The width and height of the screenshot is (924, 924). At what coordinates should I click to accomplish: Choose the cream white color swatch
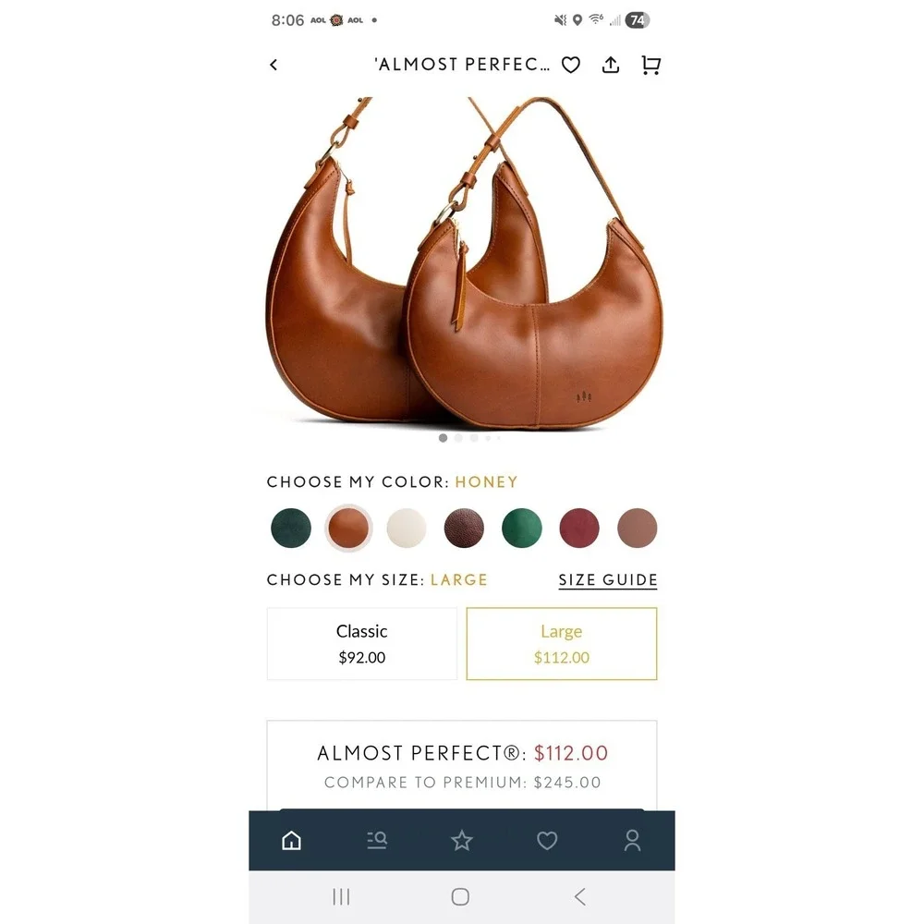pyautogui.click(x=406, y=528)
